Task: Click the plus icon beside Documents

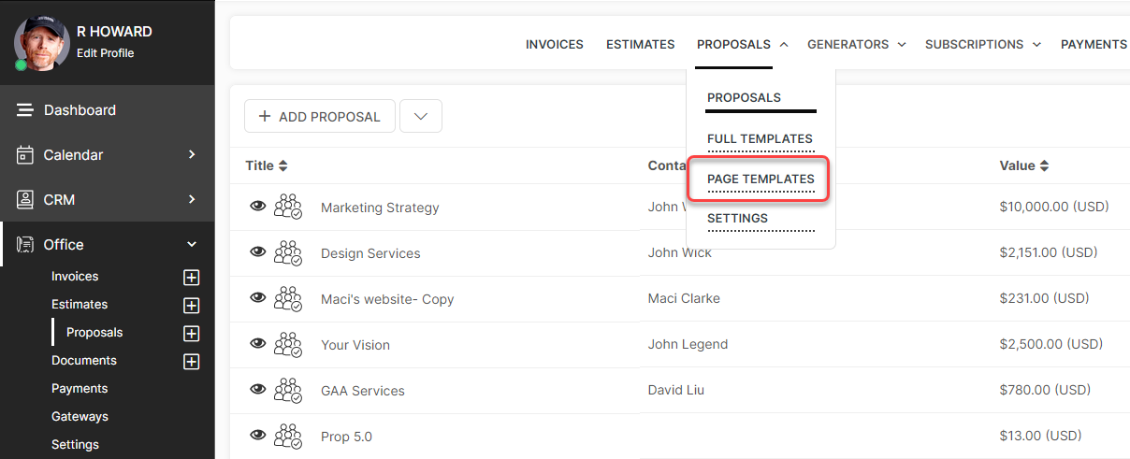Action: coord(192,362)
